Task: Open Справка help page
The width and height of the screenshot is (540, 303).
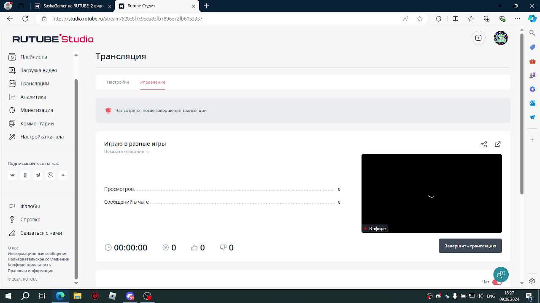Action: pos(24,220)
